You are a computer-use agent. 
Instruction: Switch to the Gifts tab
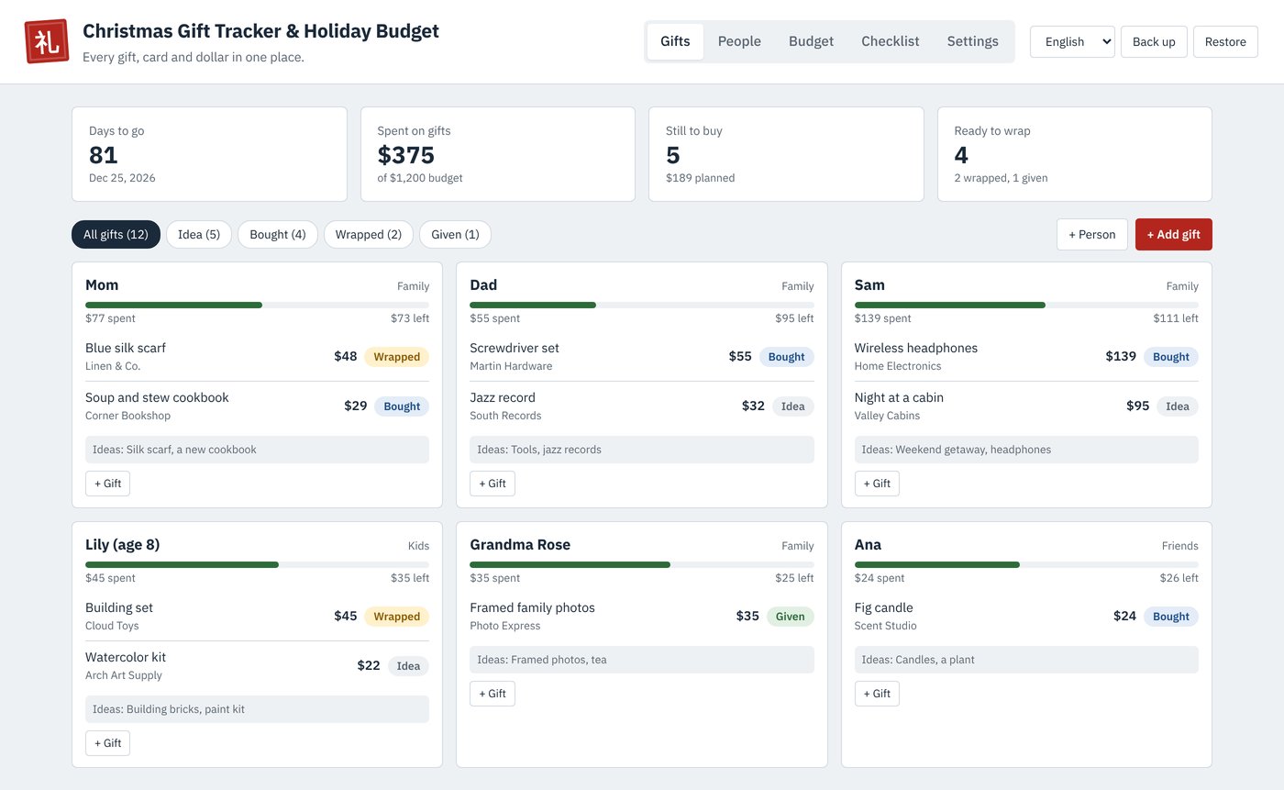coord(675,41)
